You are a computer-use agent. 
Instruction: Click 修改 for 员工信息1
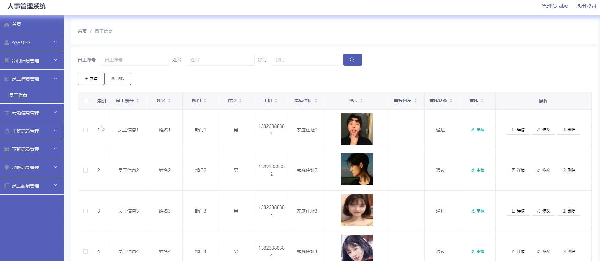tap(543, 130)
